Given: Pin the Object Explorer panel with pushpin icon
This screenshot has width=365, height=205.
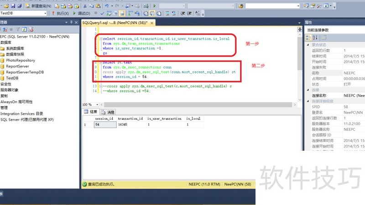Looking at the screenshot, I should pyautogui.click(x=72, y=22).
